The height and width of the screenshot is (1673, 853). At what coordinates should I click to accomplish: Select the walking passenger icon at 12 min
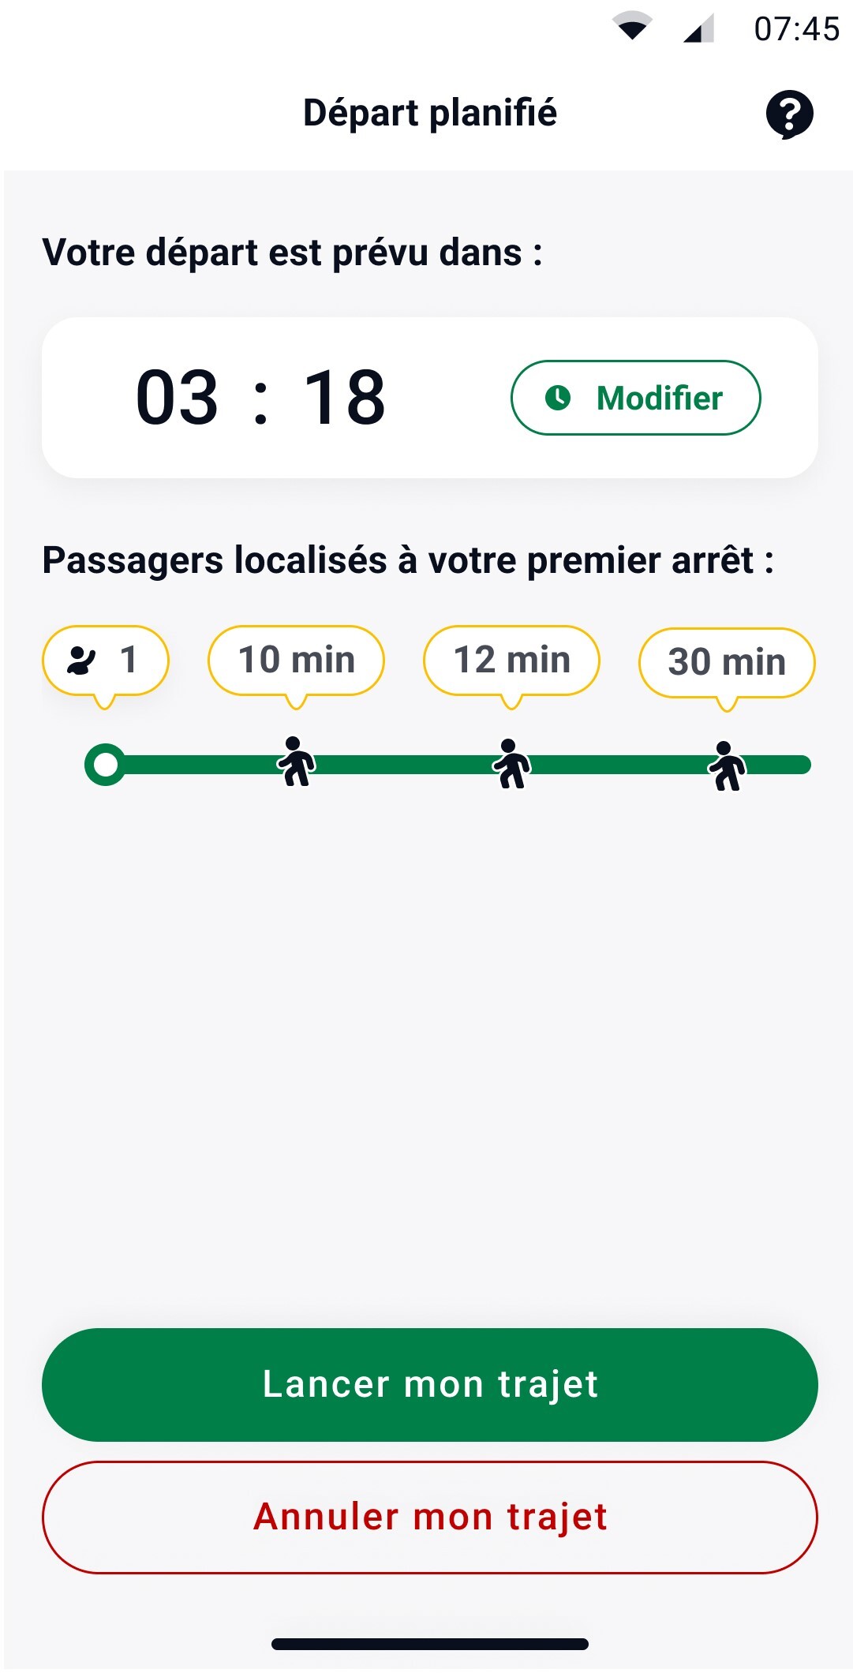point(511,764)
